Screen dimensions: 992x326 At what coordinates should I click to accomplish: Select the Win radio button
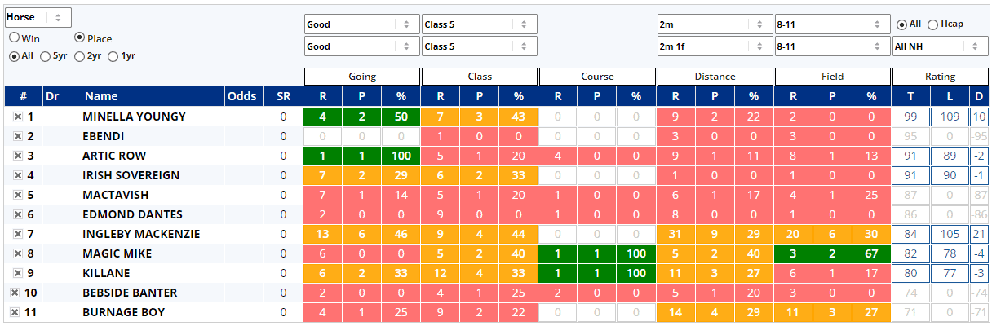pos(15,38)
